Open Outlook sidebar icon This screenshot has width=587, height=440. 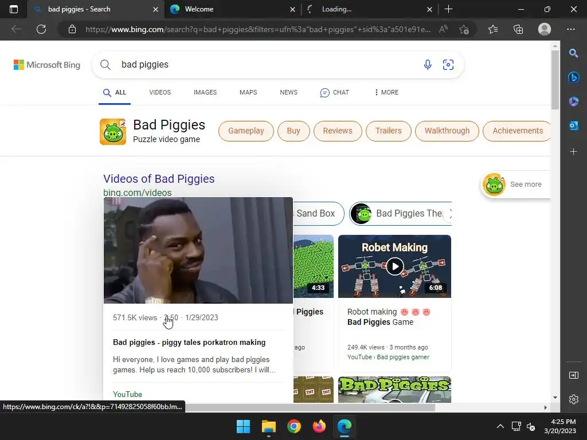(x=573, y=125)
